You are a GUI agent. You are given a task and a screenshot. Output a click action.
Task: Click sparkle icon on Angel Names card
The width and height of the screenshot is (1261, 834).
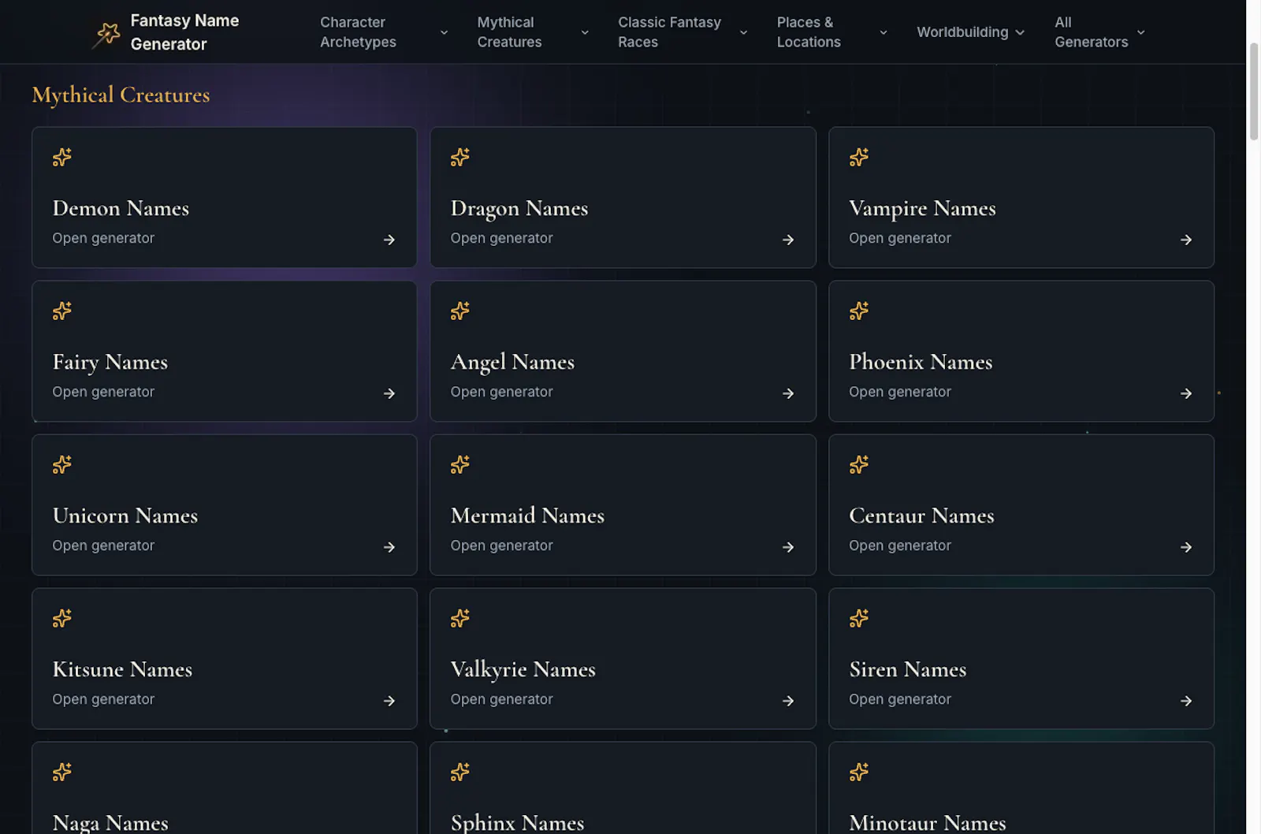click(x=460, y=311)
